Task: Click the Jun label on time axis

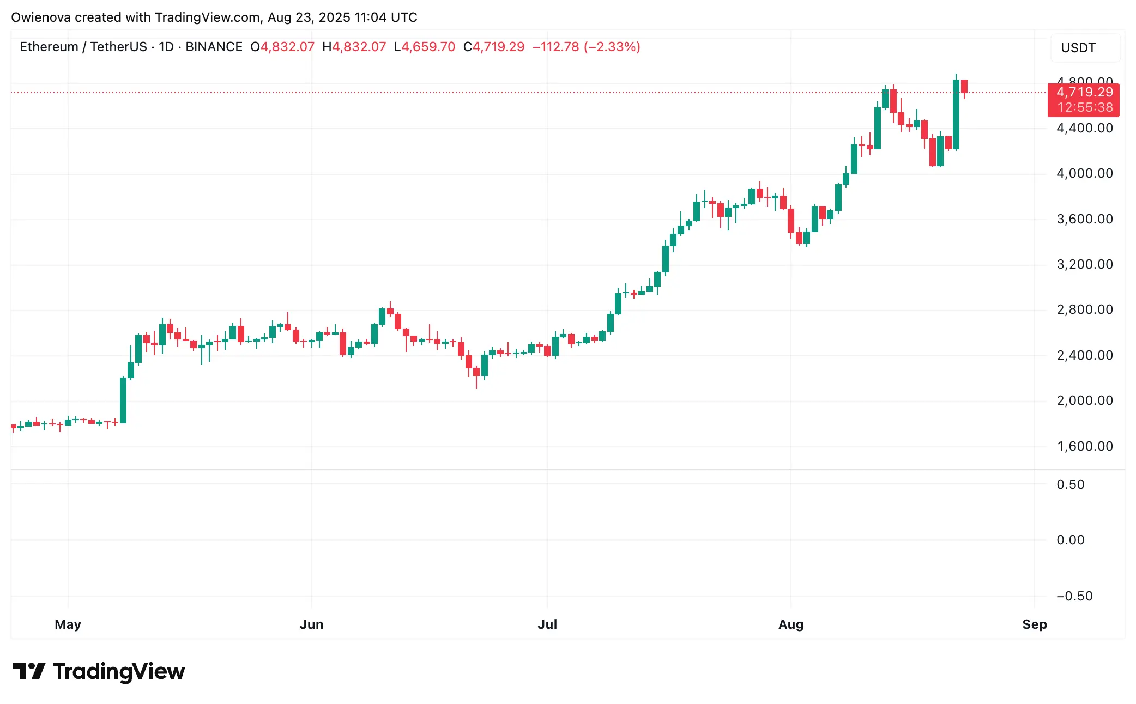Action: [312, 624]
